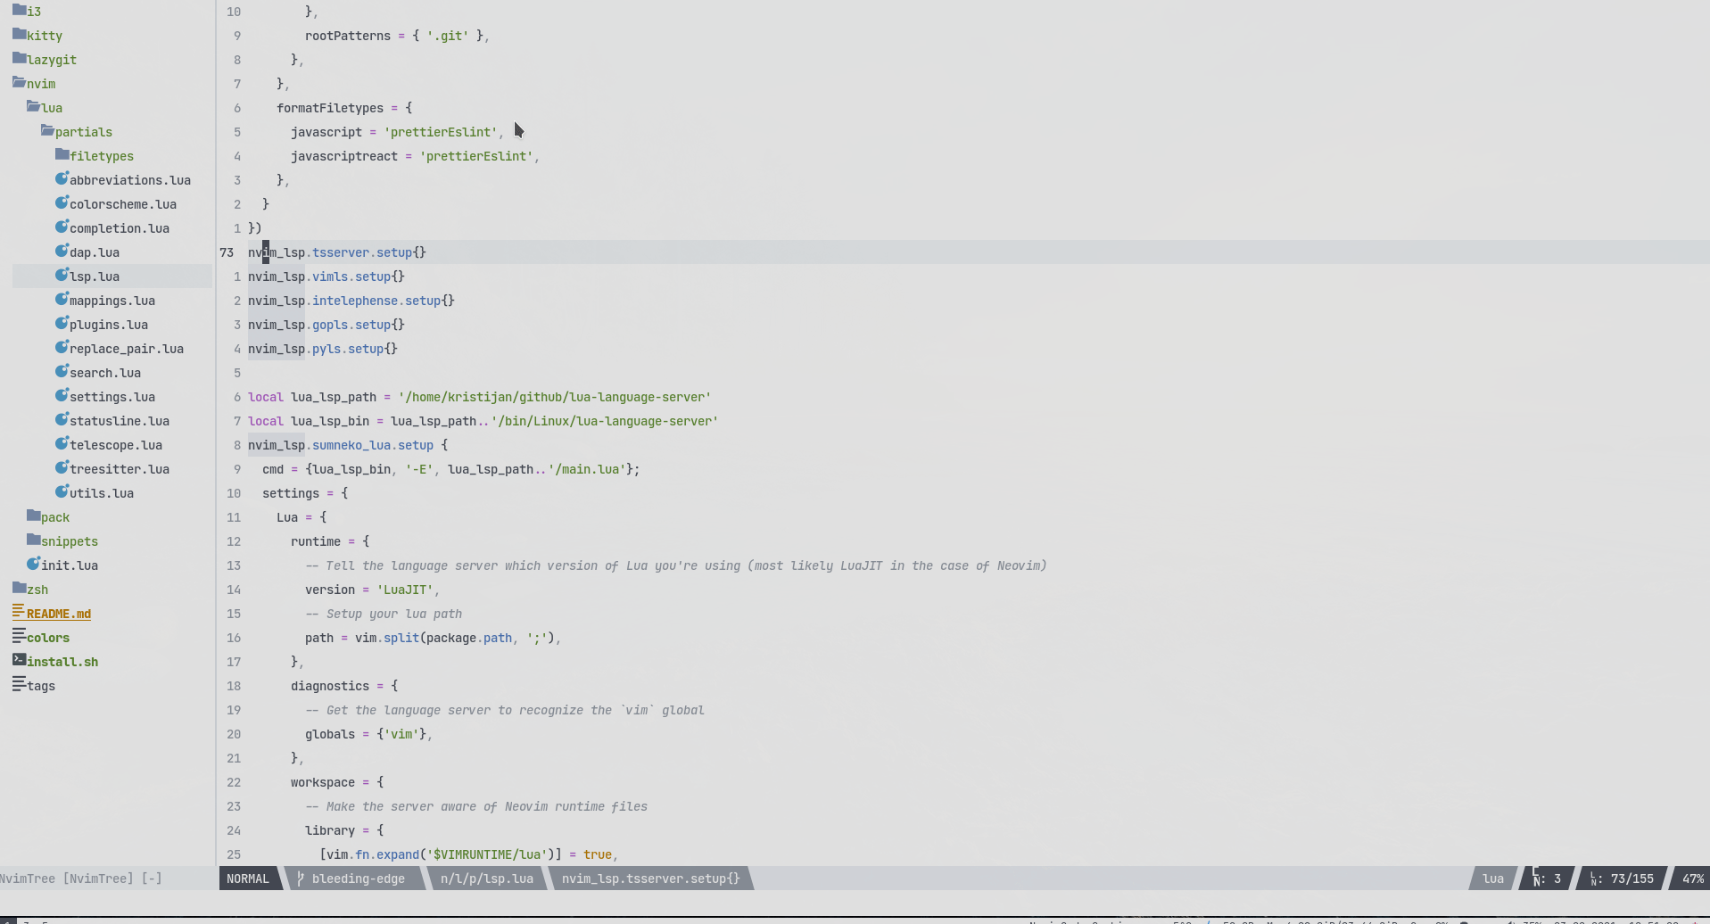The width and height of the screenshot is (1710, 924).
Task: Expand the lazygit folder
Action: [x=45, y=60]
